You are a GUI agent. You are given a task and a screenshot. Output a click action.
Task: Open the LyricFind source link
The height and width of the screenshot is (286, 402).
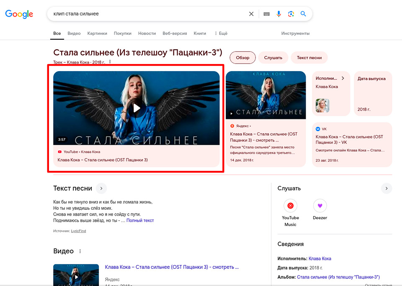pyautogui.click(x=78, y=231)
